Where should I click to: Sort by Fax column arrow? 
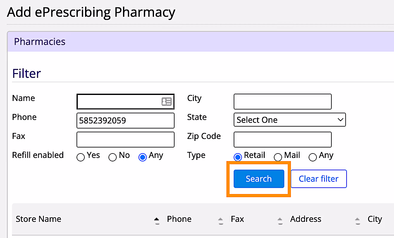click(280, 221)
